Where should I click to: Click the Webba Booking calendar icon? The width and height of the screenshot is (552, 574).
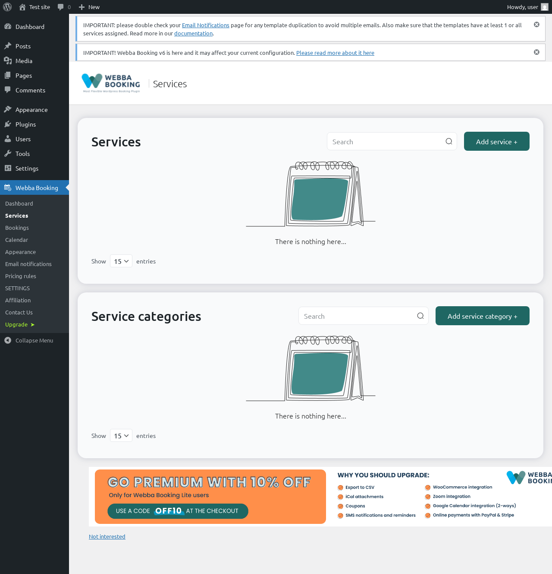click(x=8, y=187)
